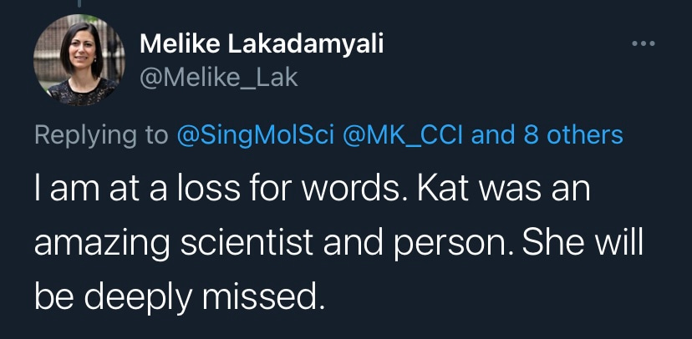Screen dimensions: 692x339
Task: Open the Melike Lakadamyali display name
Action: tap(262, 45)
